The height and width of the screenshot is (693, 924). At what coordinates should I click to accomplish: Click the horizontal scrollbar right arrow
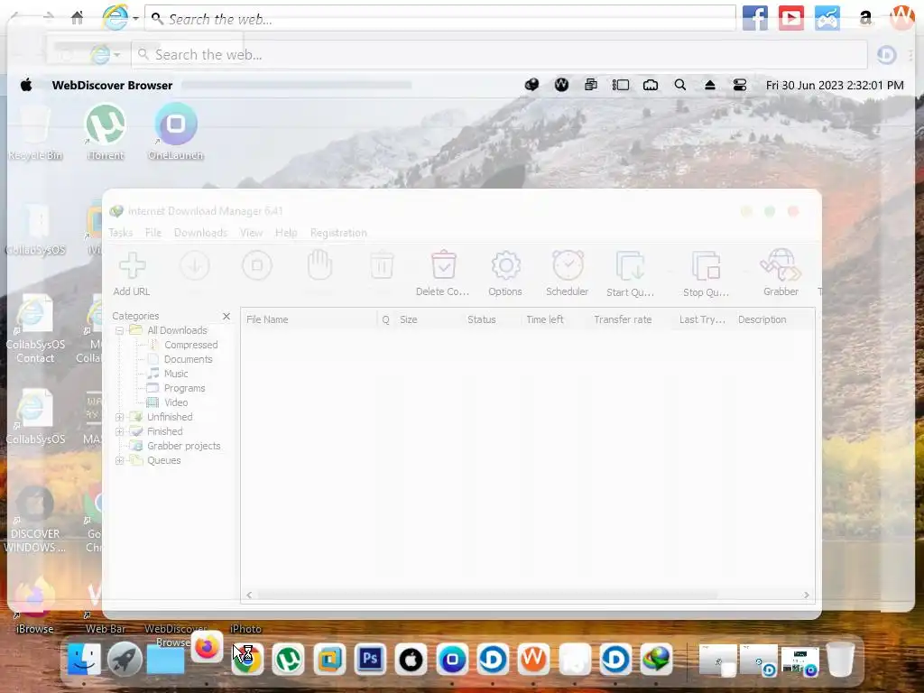(x=806, y=596)
